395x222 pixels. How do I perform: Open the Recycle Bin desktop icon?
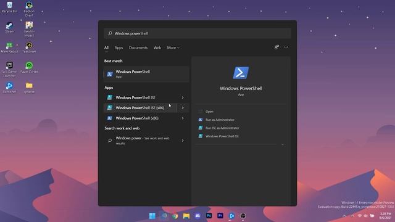click(x=10, y=7)
